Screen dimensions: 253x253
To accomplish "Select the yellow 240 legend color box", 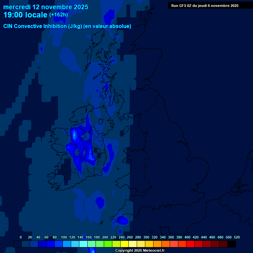I will 124,244.
